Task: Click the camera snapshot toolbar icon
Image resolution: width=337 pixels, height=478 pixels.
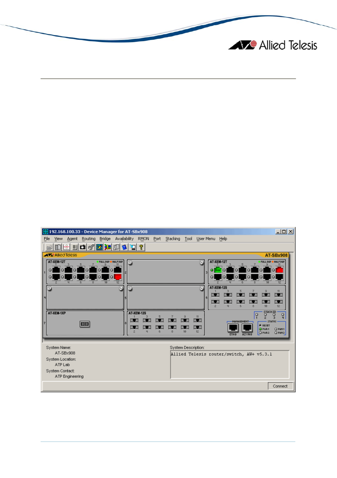Action: pyautogui.click(x=83, y=247)
